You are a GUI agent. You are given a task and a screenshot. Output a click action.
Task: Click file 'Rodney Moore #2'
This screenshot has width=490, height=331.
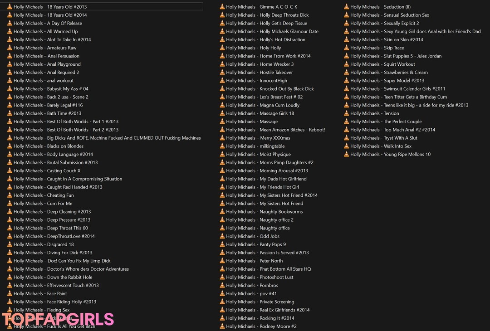tap(261, 326)
